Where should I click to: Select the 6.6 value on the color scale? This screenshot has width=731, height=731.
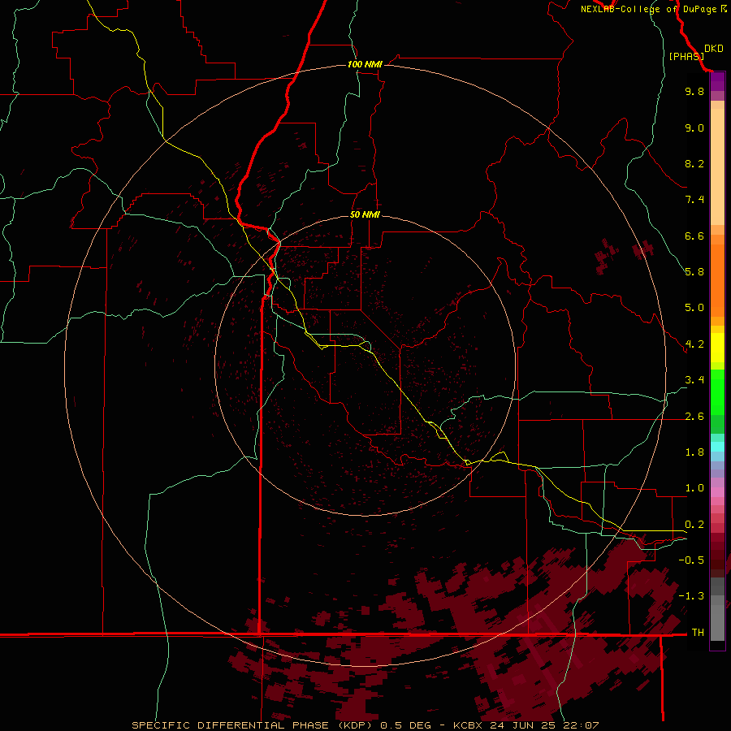point(694,236)
